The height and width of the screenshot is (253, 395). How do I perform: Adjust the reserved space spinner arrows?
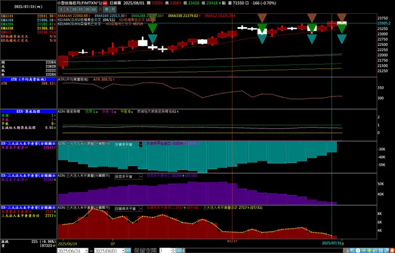point(173,250)
